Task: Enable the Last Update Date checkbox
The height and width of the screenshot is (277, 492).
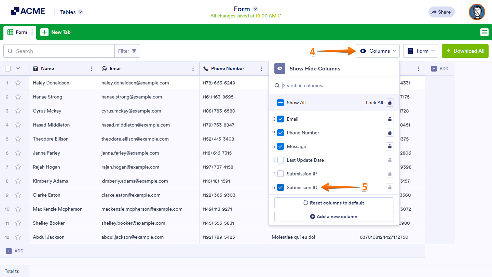Action: point(281,160)
